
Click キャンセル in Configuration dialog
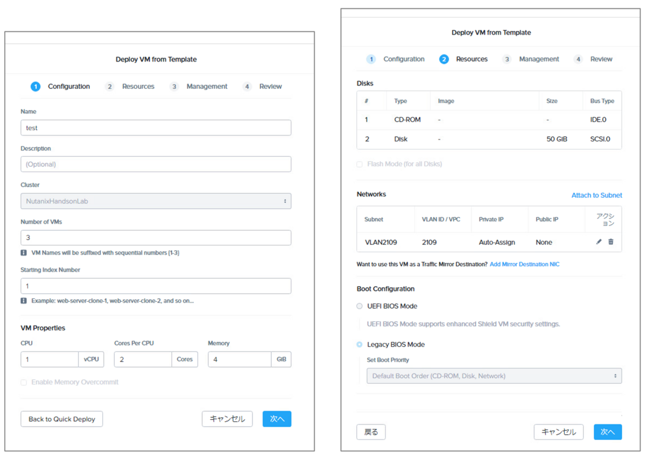click(227, 419)
